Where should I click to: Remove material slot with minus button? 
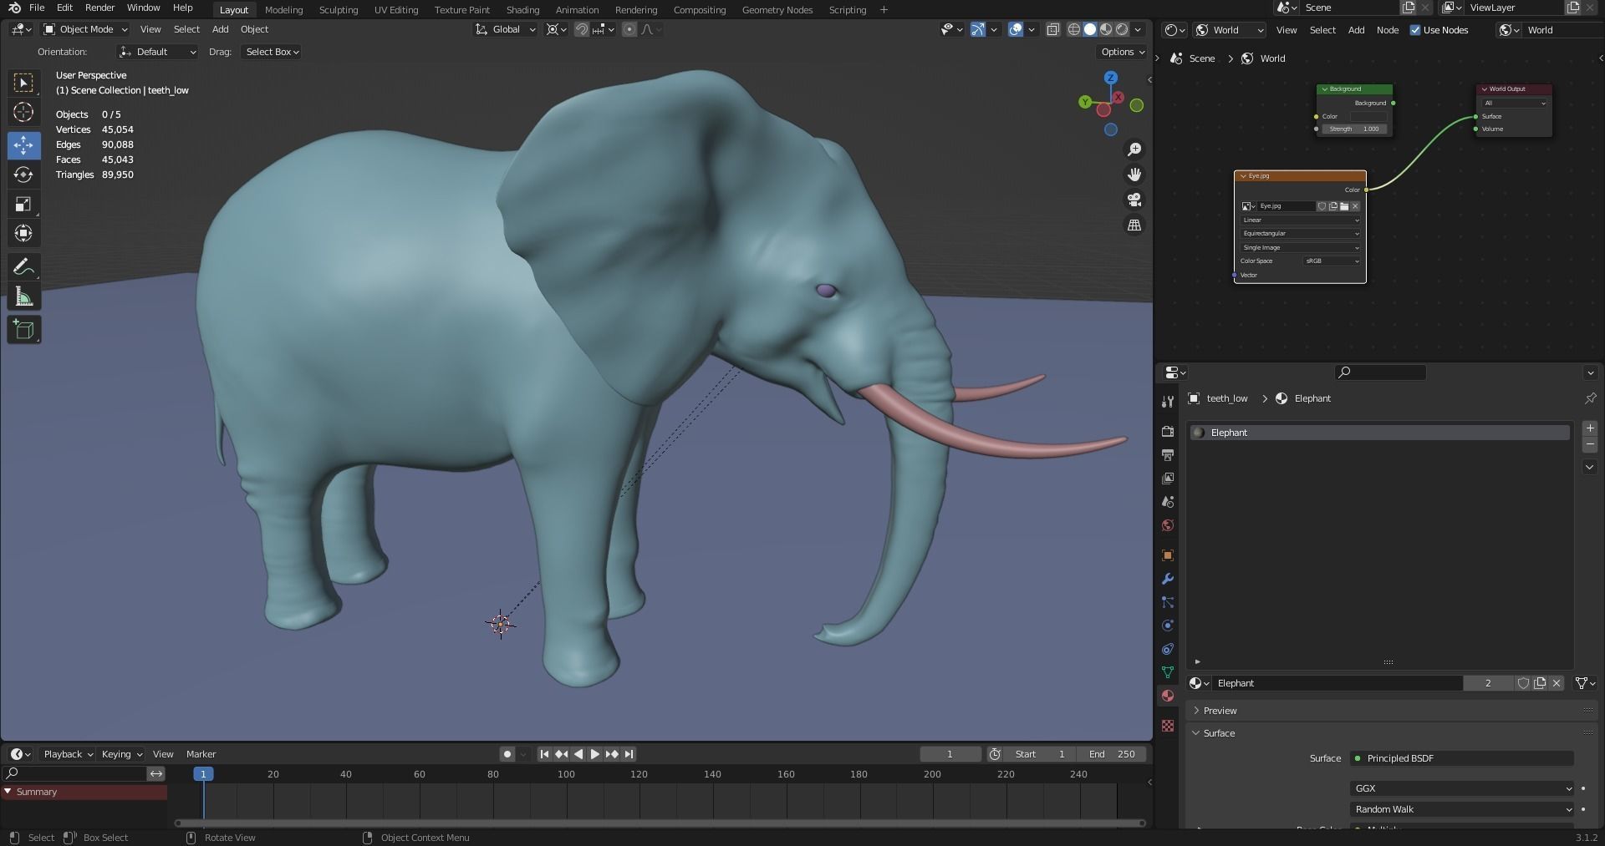click(1590, 445)
